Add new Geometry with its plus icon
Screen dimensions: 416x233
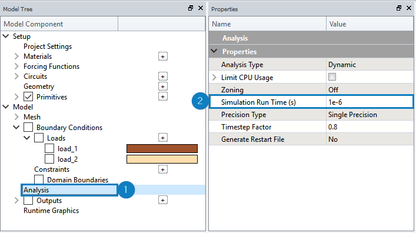(162, 86)
